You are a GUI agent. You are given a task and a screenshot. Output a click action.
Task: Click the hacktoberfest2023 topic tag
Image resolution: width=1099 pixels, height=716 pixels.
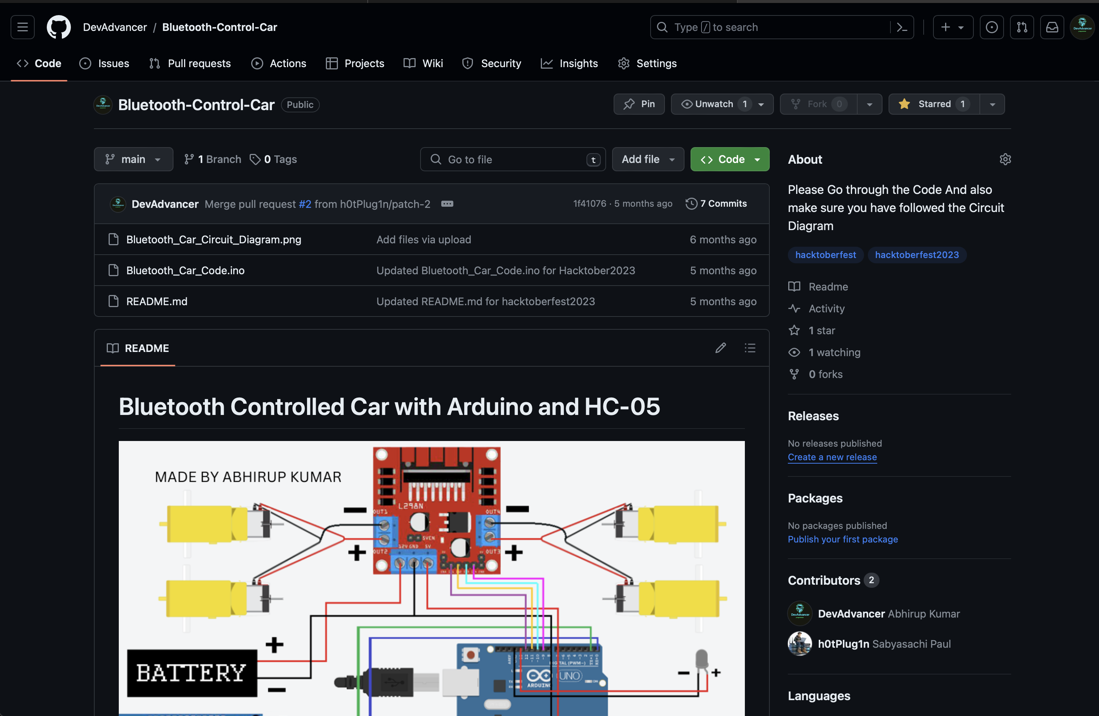pyautogui.click(x=916, y=255)
